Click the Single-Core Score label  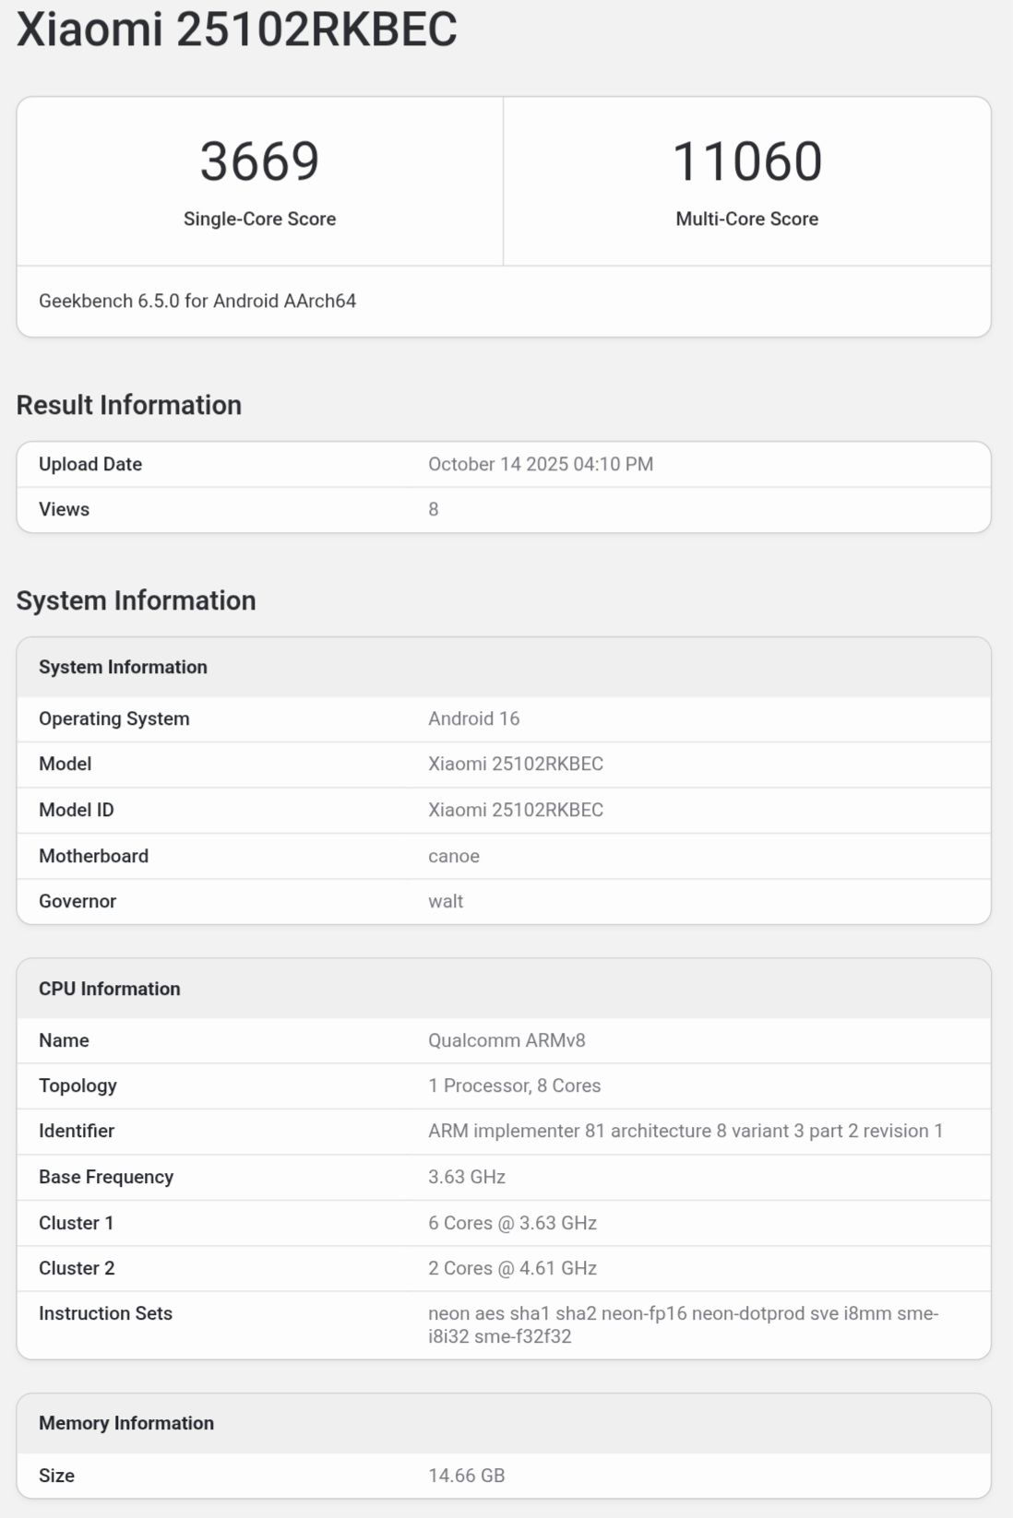click(x=259, y=219)
